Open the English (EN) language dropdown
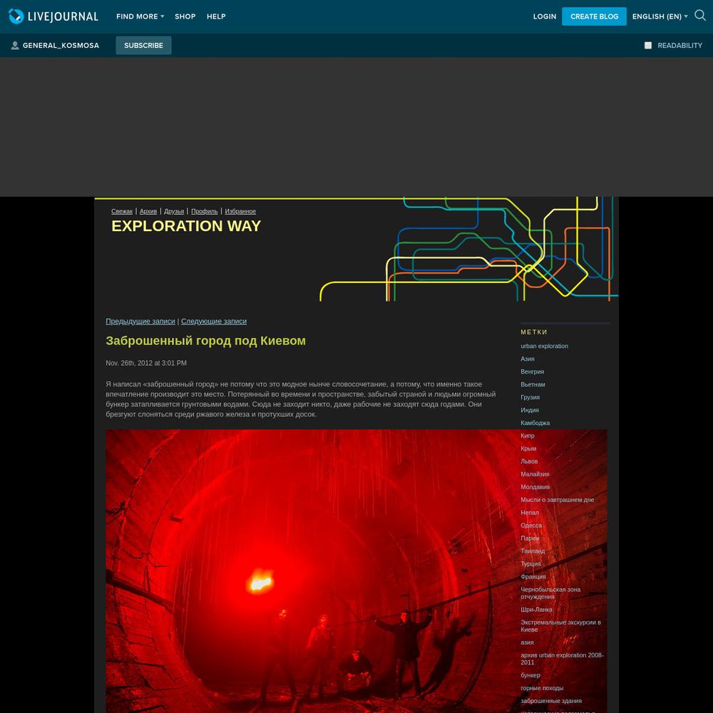 coord(660,16)
